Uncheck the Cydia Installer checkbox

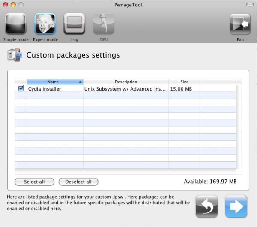[21, 88]
